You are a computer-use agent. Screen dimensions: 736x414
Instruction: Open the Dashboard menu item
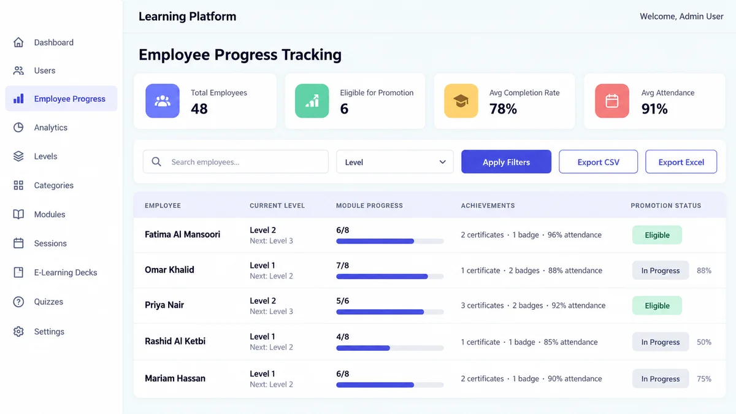(61, 42)
